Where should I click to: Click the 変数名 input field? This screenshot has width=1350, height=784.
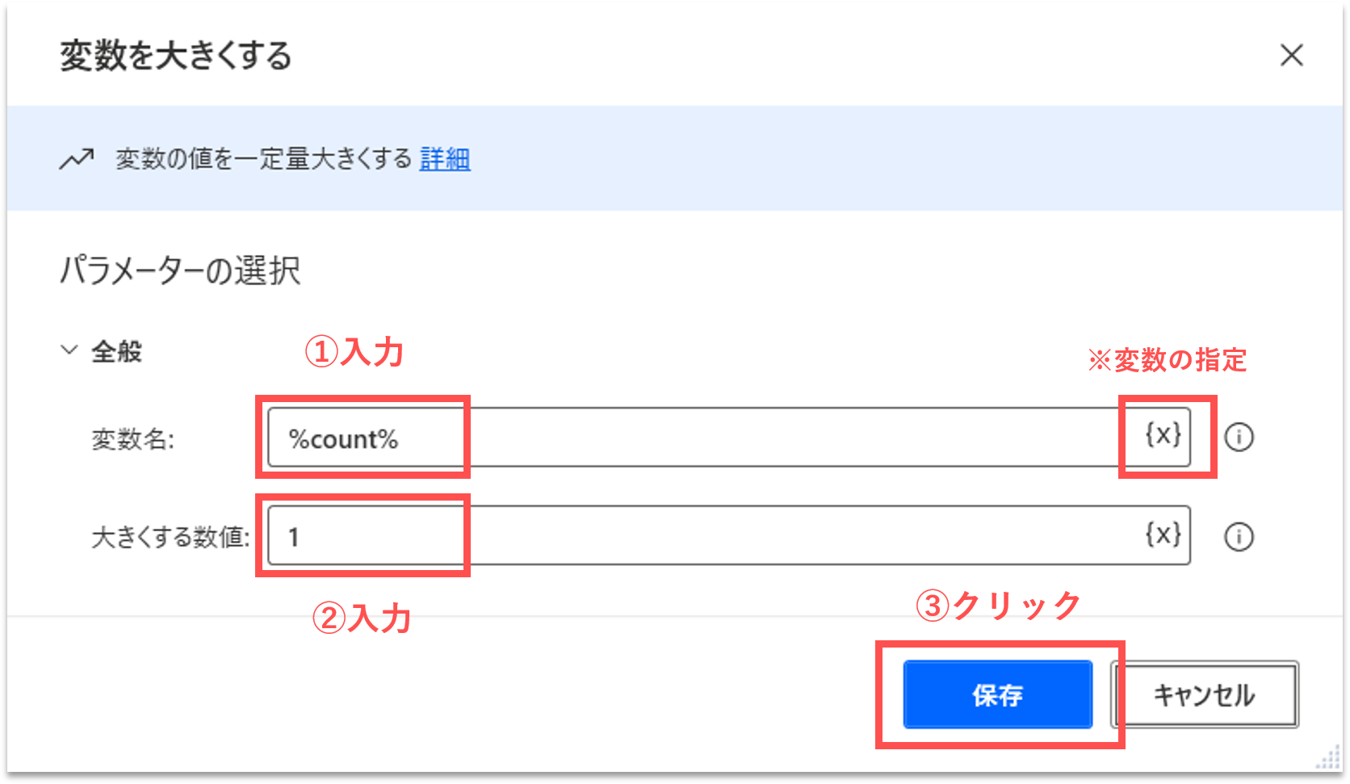tap(694, 438)
